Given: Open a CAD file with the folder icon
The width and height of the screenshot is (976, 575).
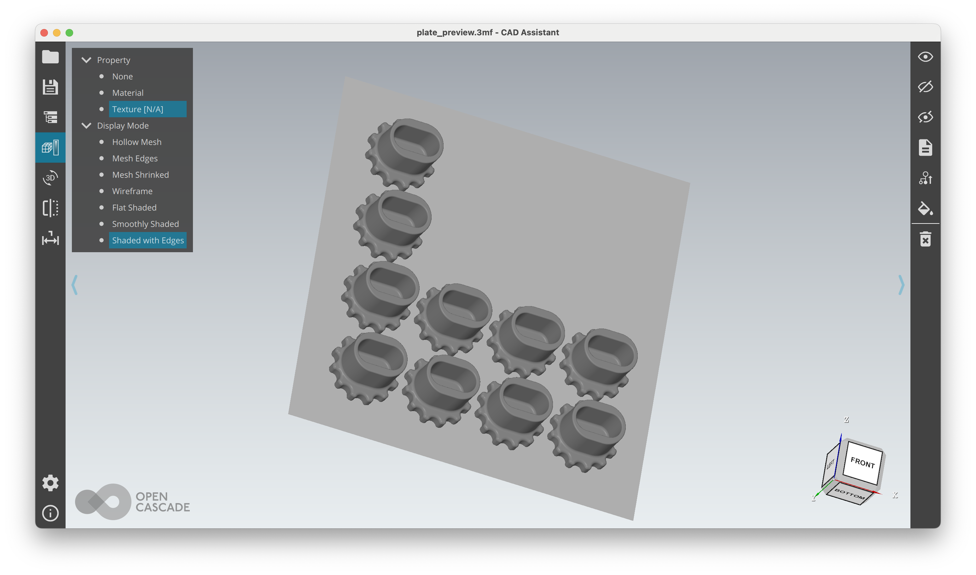Looking at the screenshot, I should click(50, 56).
